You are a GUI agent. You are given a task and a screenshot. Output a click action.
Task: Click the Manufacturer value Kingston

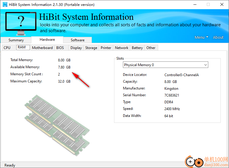[x=171, y=89]
